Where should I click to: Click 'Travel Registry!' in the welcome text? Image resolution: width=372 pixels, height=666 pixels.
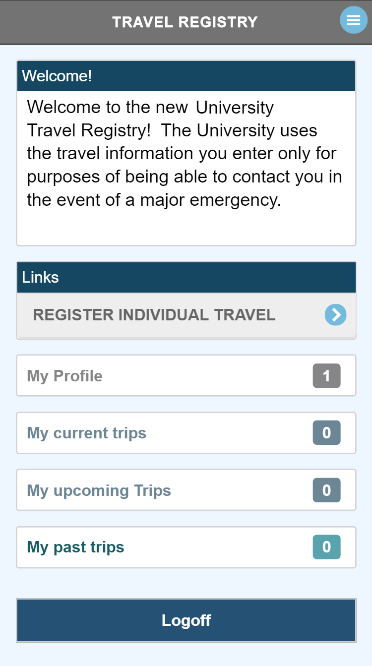coord(89,130)
